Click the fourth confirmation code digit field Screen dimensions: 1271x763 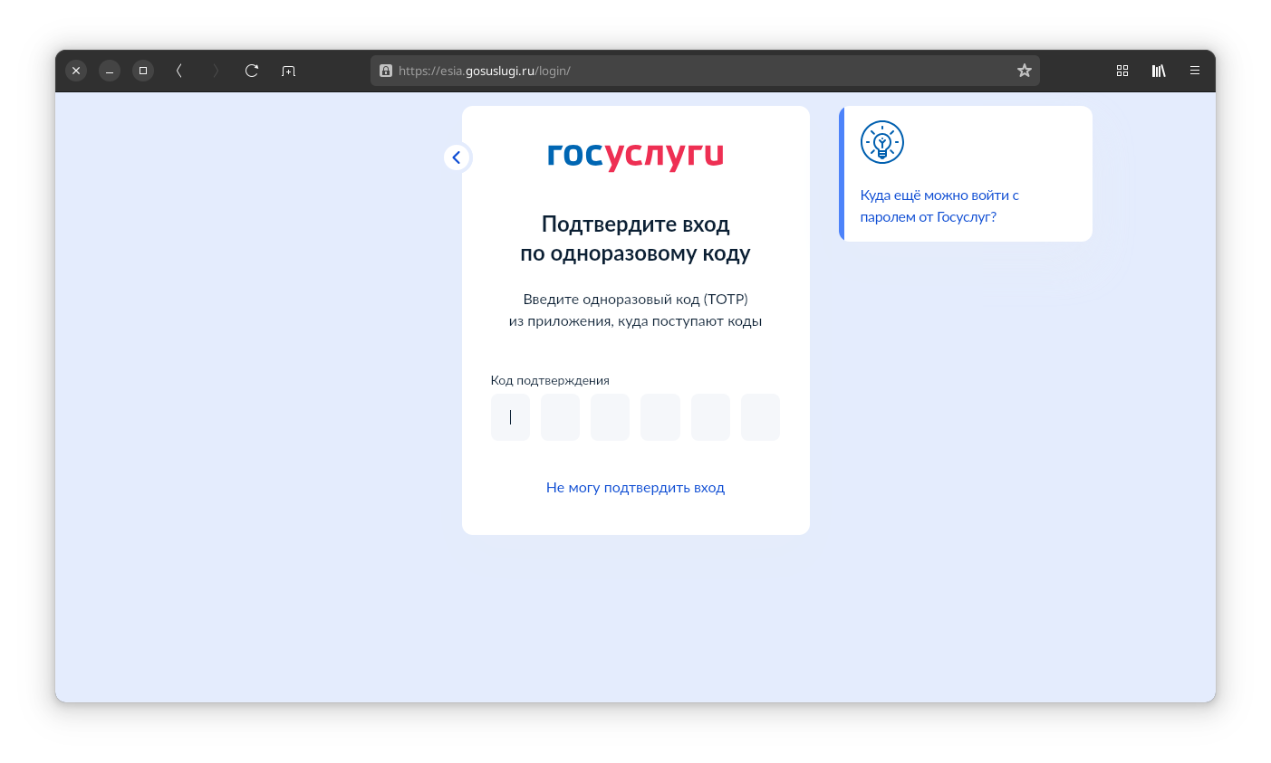(x=660, y=417)
